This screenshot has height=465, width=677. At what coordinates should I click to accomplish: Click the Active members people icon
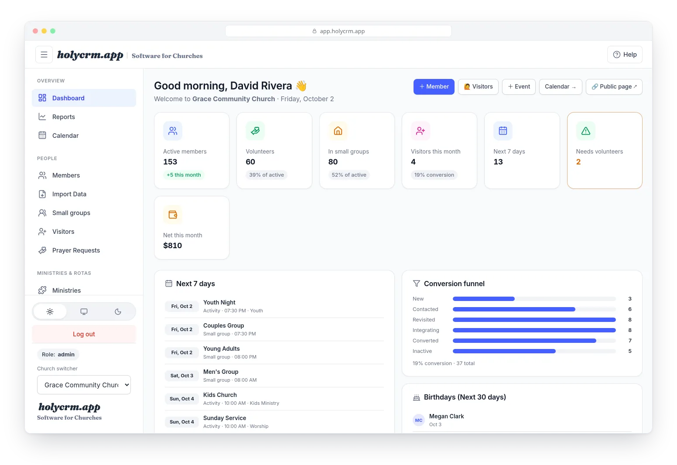[173, 131]
